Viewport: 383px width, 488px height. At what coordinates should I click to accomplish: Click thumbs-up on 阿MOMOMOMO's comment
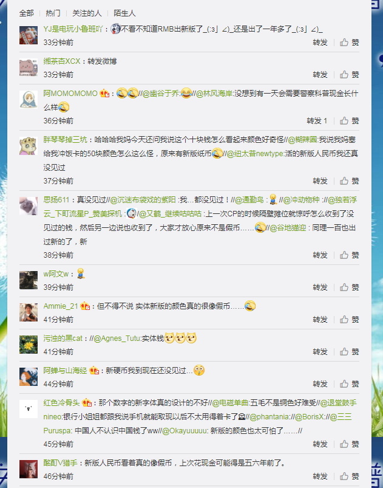point(349,120)
